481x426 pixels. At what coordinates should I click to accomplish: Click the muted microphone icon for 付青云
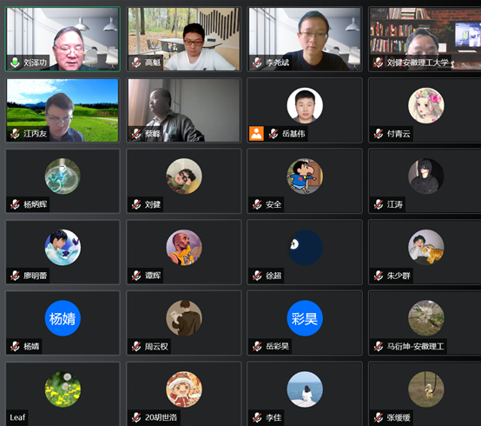click(x=379, y=134)
